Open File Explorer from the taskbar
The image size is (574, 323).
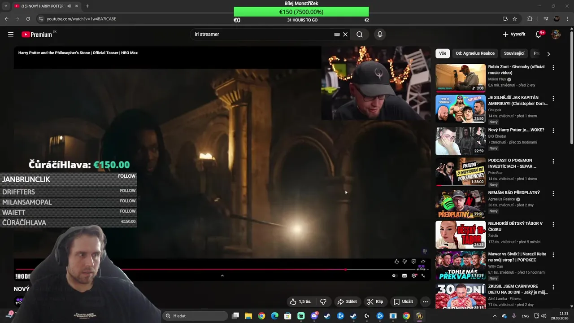point(248,316)
